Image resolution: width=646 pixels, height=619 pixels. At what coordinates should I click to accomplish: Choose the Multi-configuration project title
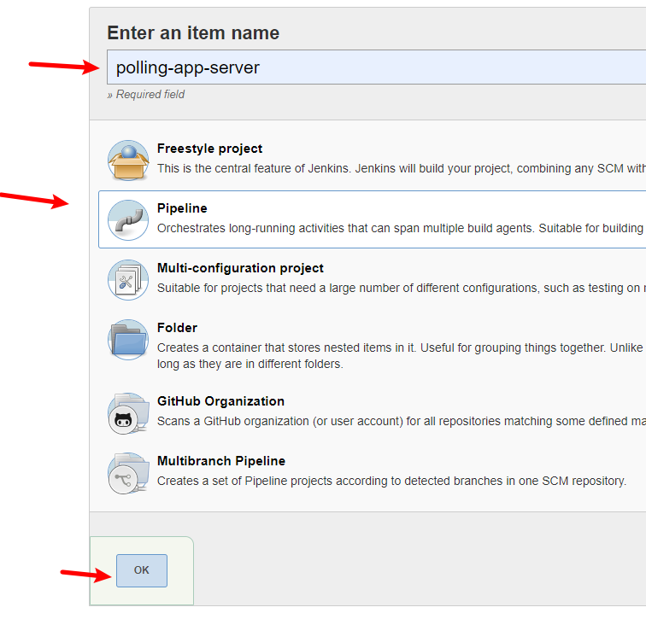pos(240,268)
